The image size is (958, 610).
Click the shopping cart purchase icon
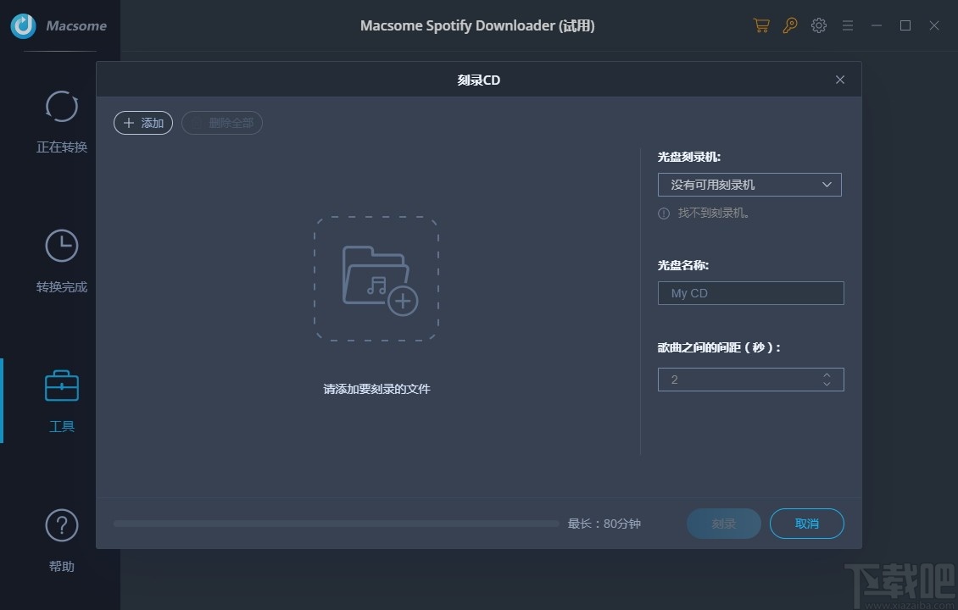[x=760, y=25]
